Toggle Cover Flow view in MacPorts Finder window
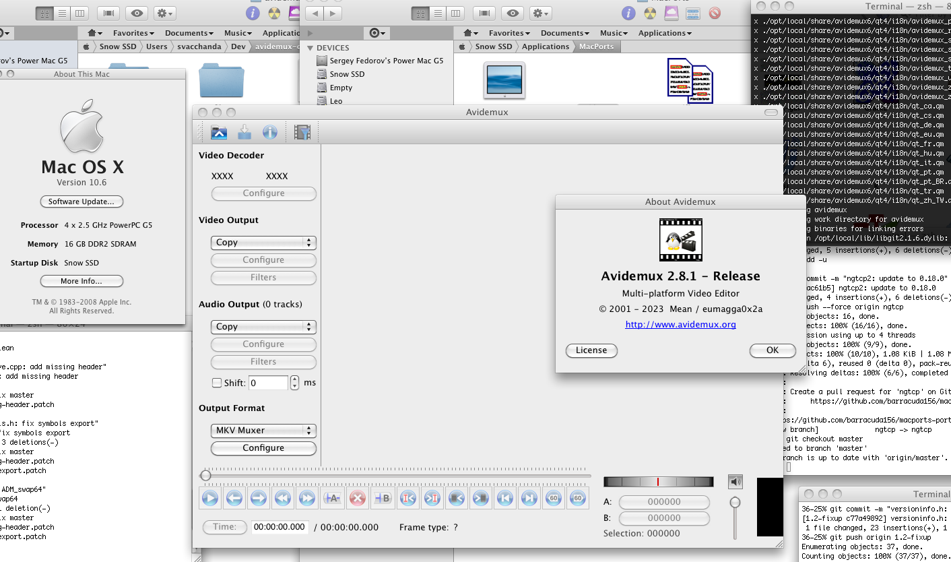 485,13
